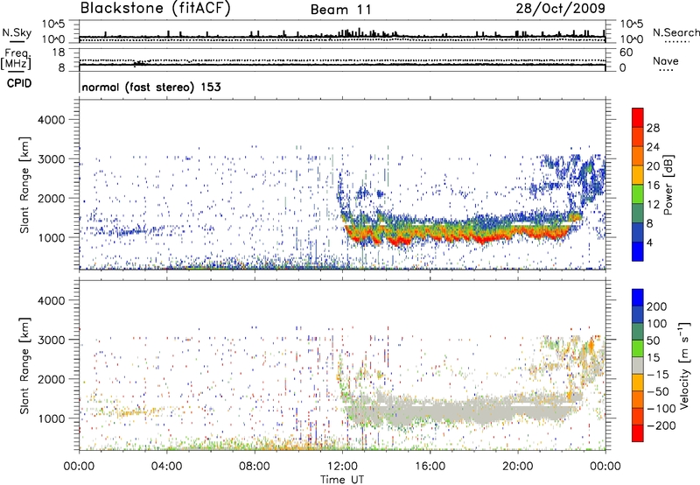Click the '18' tick of frequency panel
700x485 pixels.
click(x=59, y=53)
